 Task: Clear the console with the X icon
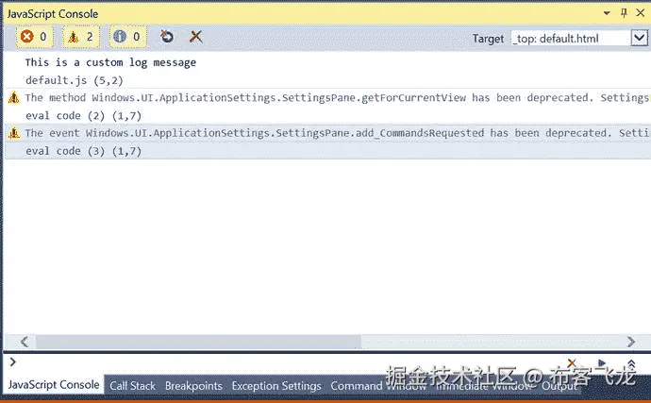click(x=195, y=37)
